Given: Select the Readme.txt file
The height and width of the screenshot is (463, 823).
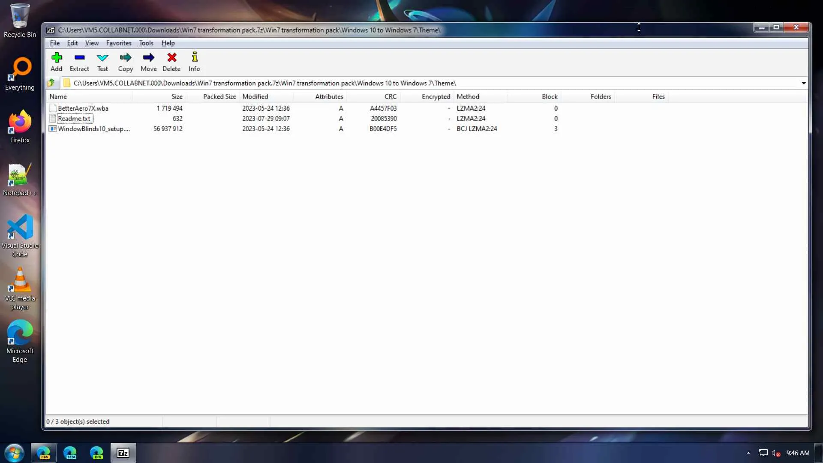Looking at the screenshot, I should [x=74, y=119].
